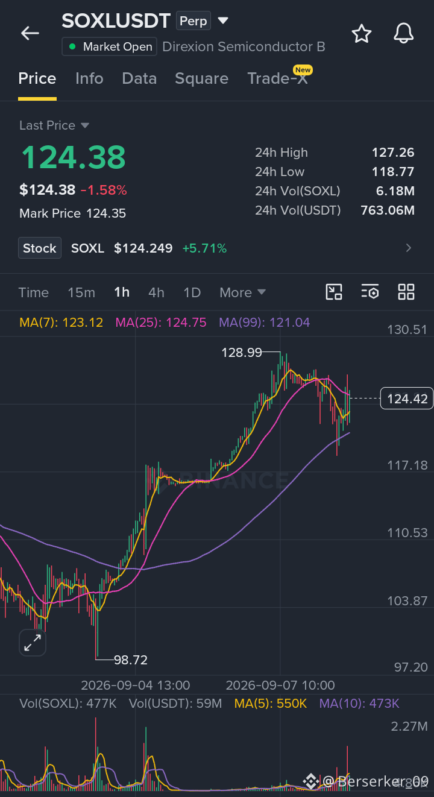
Task: Expand the More intervals dropdown
Action: [x=243, y=292]
